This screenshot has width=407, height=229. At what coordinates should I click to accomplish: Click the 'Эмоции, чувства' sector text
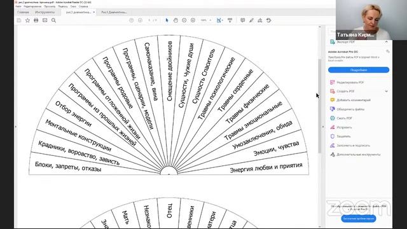click(x=276, y=148)
